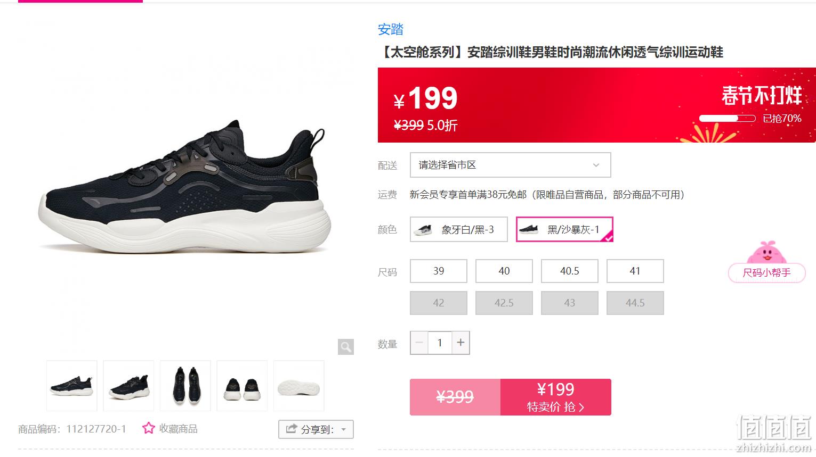The image size is (816, 457).
Task: Open the 分享到 dropdown arrow
Action: click(344, 429)
